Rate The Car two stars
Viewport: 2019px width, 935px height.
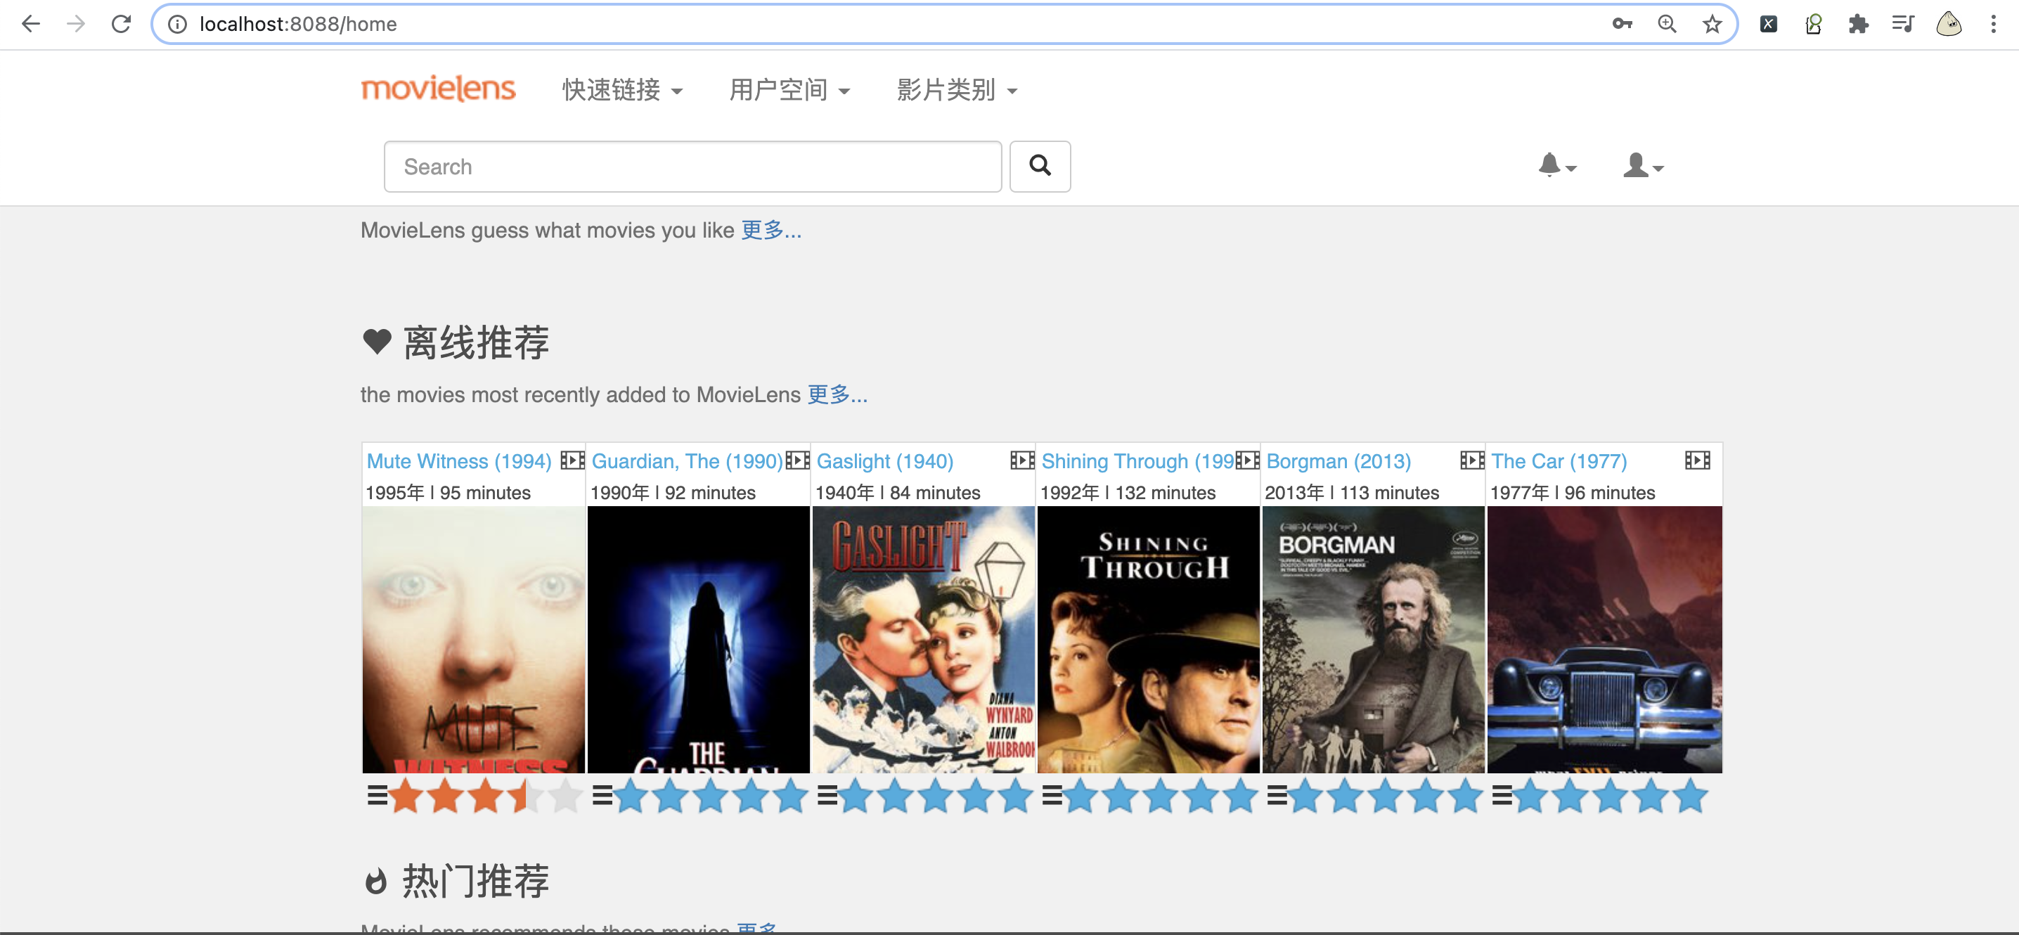[x=1570, y=797]
